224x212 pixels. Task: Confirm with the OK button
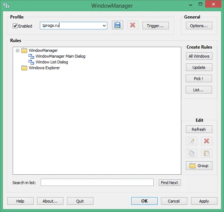(x=144, y=201)
